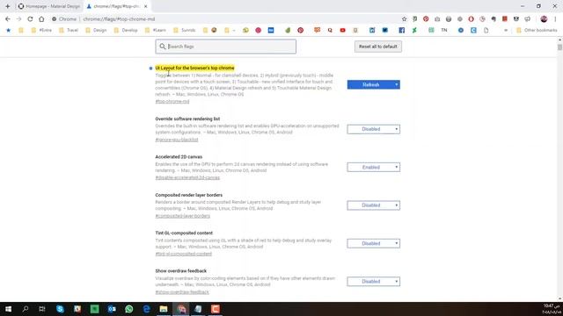Open Task View on the taskbar
563x316 pixels.
pyautogui.click(x=42, y=309)
